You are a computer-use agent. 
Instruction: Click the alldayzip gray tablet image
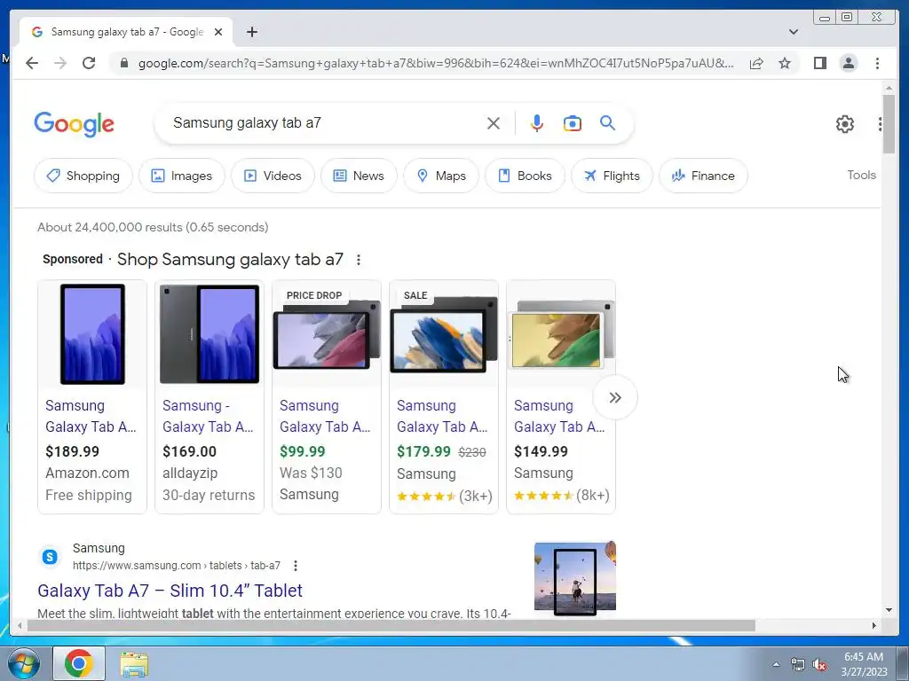point(209,334)
